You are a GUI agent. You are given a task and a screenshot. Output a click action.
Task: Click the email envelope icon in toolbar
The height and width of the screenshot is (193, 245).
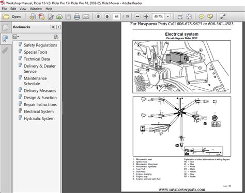[86, 17]
